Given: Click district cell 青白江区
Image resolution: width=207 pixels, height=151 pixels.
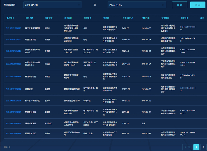Looking at the screenshot, I should [x=48, y=124].
